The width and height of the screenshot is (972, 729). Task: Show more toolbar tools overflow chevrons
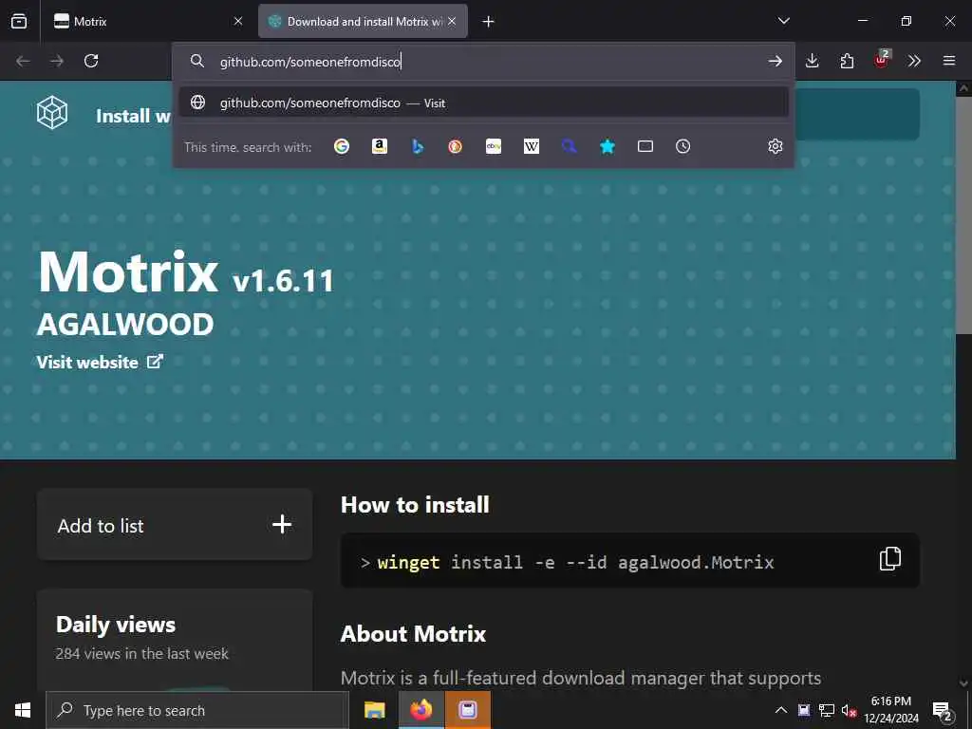click(x=914, y=61)
